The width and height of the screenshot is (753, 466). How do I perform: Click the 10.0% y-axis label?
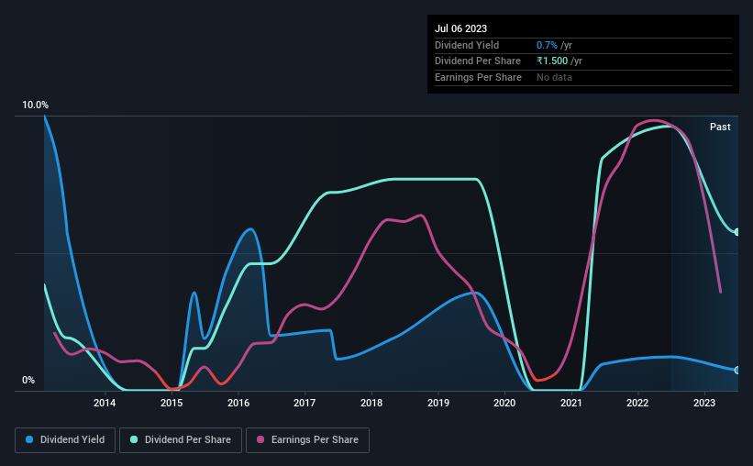pyautogui.click(x=35, y=105)
